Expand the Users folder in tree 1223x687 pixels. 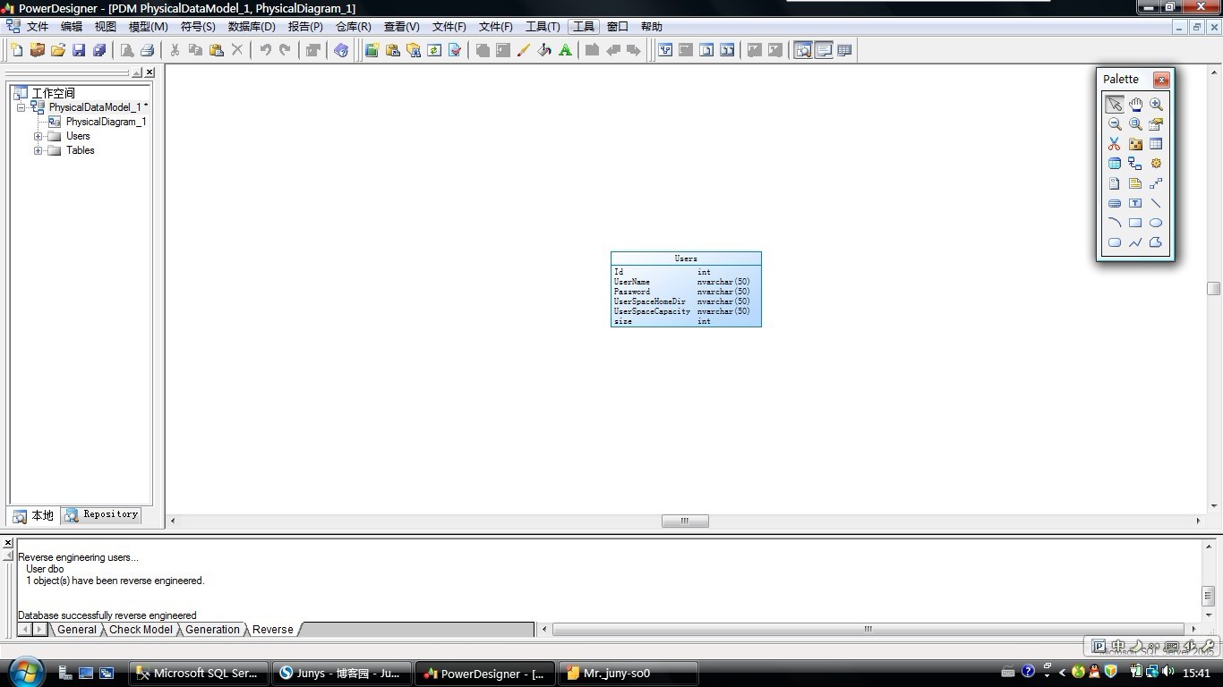click(38, 137)
